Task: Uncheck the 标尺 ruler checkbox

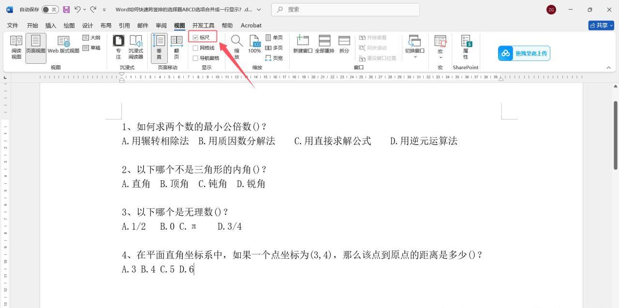Action: [x=195, y=37]
